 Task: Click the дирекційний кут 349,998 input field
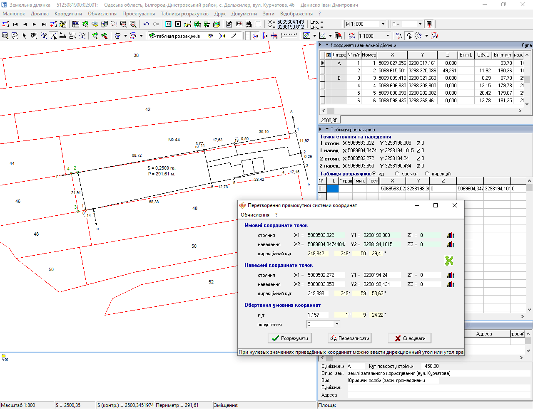318,293
